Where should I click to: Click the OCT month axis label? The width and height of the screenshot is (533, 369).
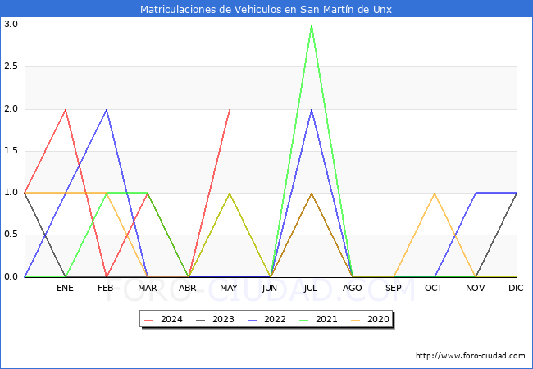point(434,288)
